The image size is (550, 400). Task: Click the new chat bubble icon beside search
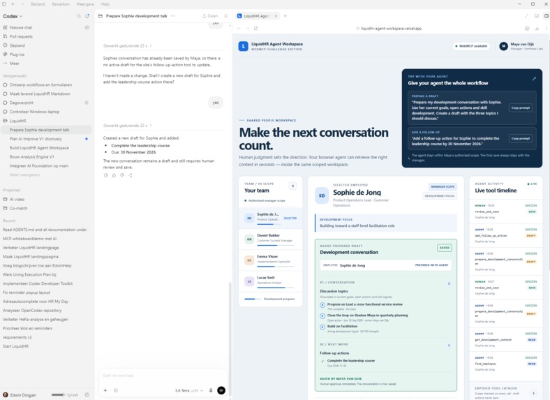[87, 16]
